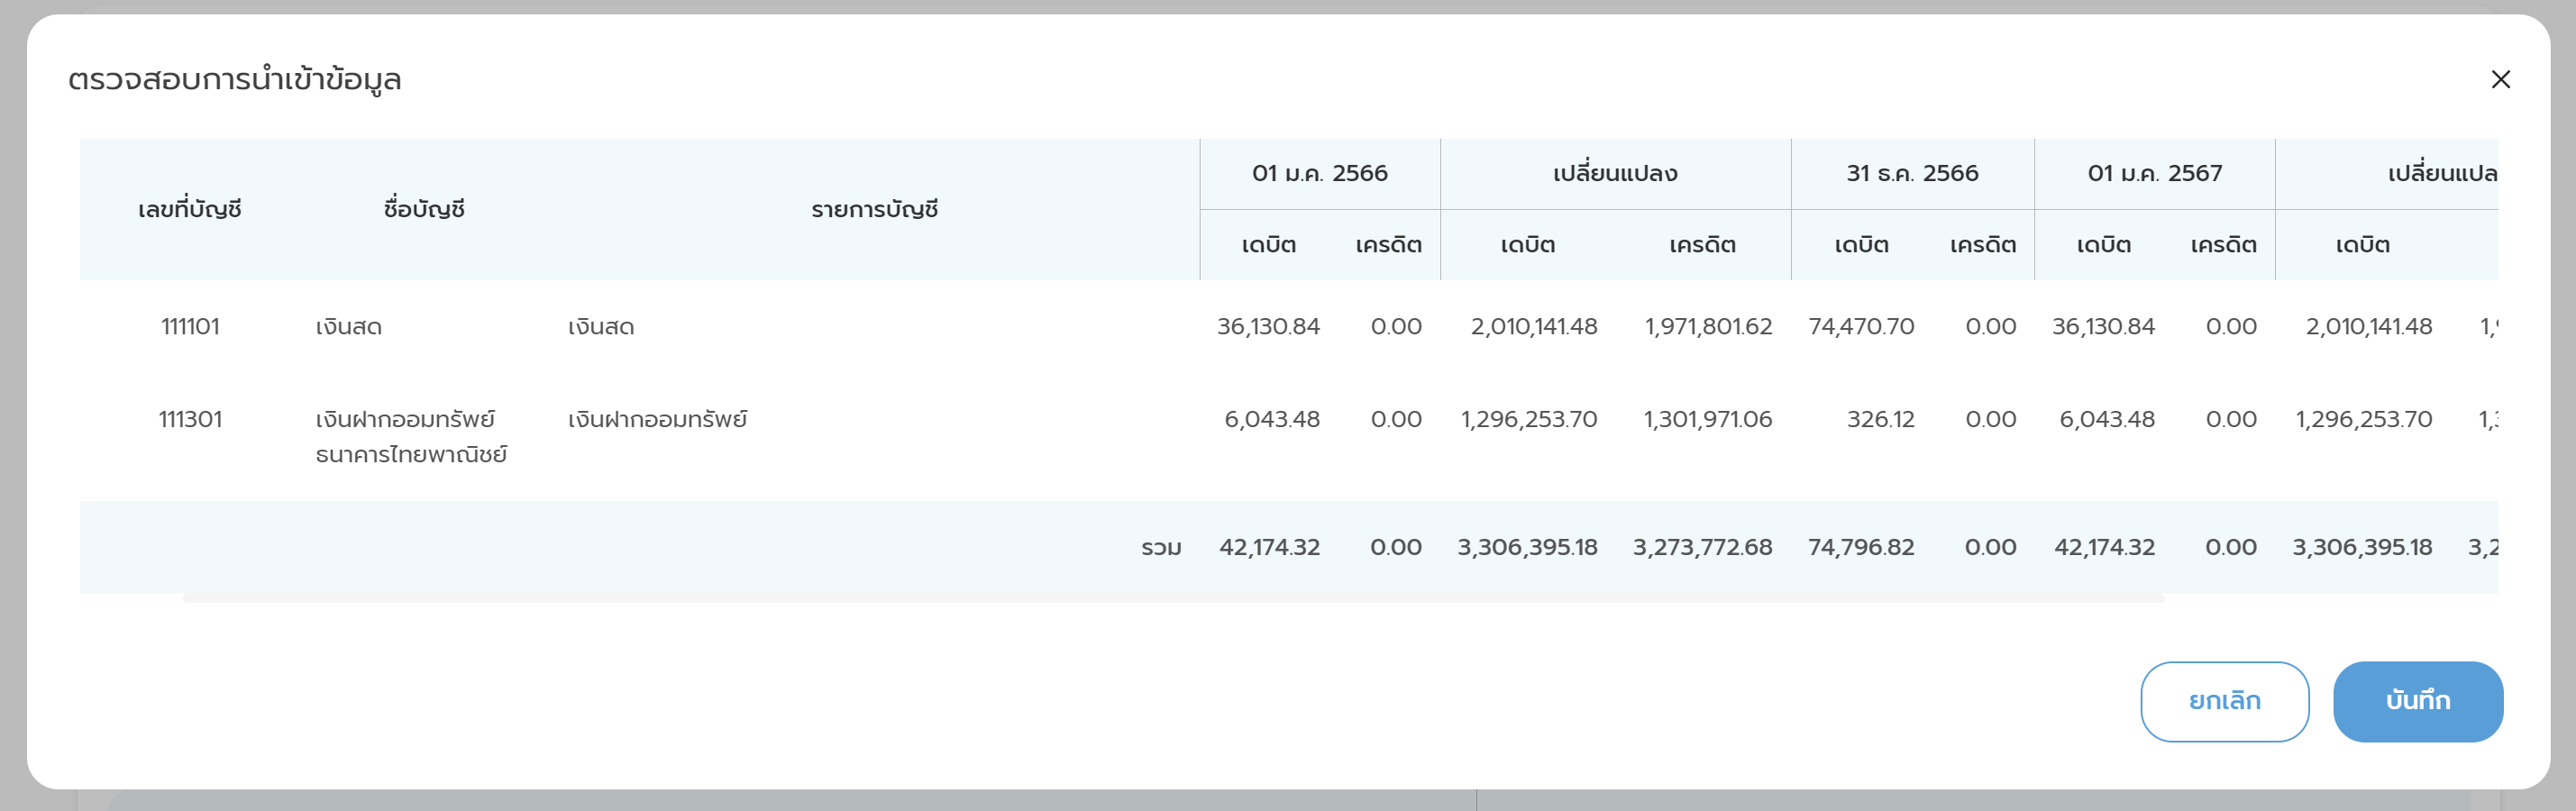Click the 74,796.82 total value
The height and width of the screenshot is (811, 2576).
click(1860, 547)
